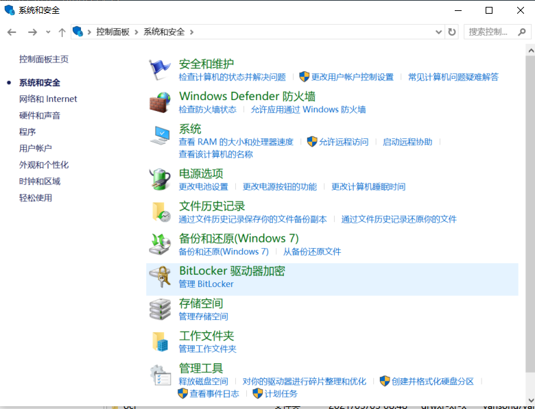The width and height of the screenshot is (535, 409).
Task: Click 更改电源按钮的功能 link
Action: pos(280,187)
